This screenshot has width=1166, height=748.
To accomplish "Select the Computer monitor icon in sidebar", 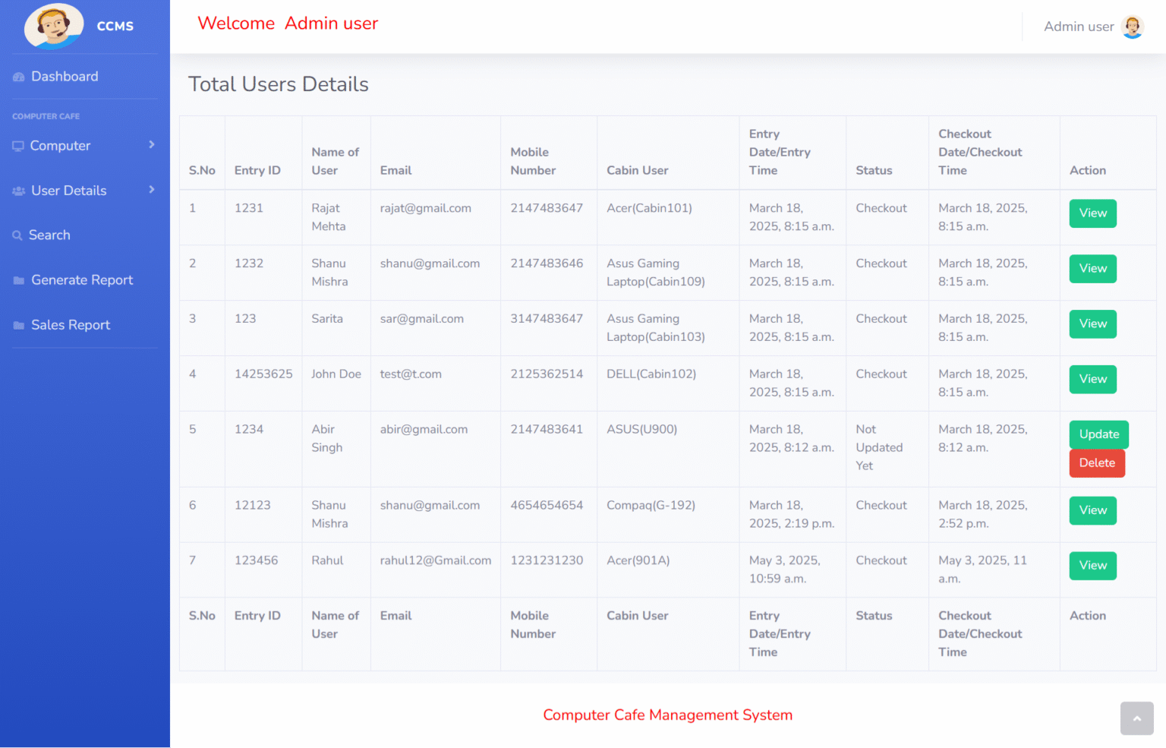I will 18,145.
